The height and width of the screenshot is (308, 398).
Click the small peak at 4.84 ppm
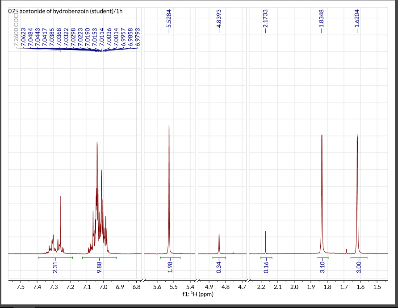click(219, 244)
